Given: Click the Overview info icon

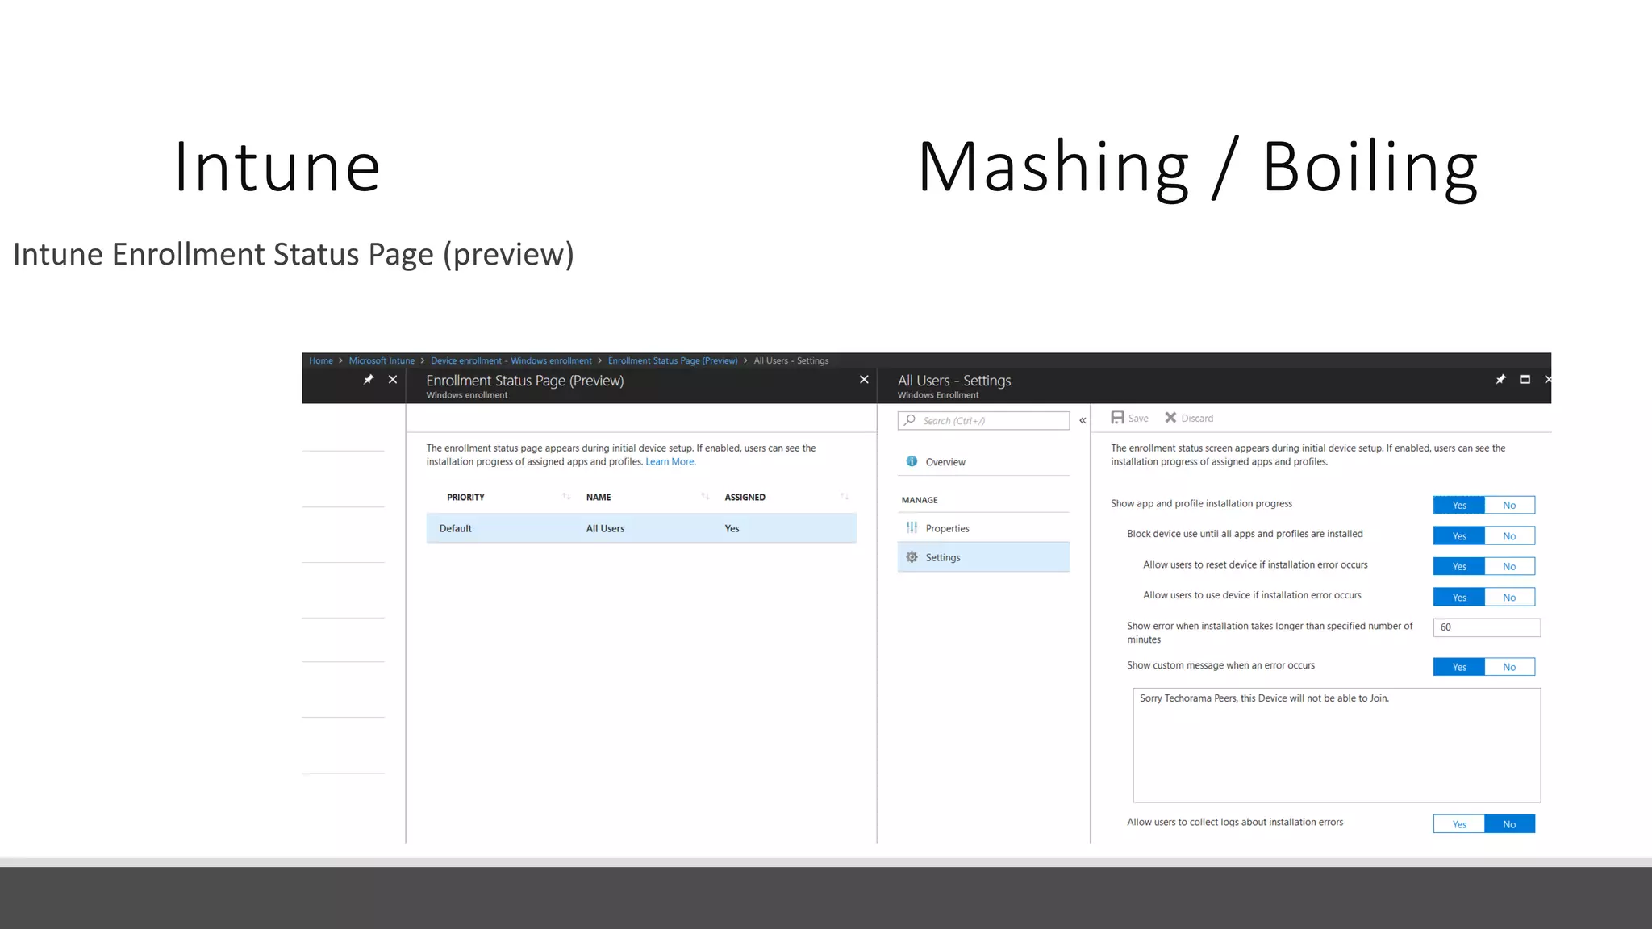Looking at the screenshot, I should [x=912, y=461].
